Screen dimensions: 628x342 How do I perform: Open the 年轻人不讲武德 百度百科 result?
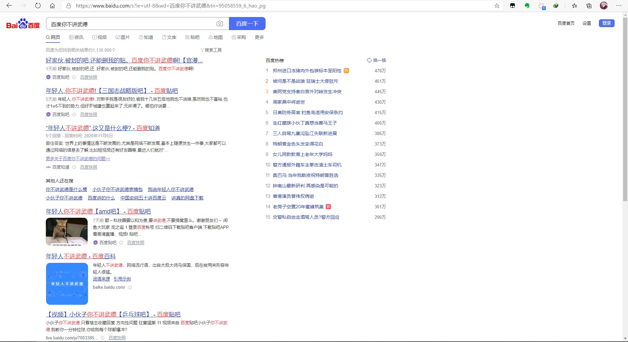pos(81,256)
